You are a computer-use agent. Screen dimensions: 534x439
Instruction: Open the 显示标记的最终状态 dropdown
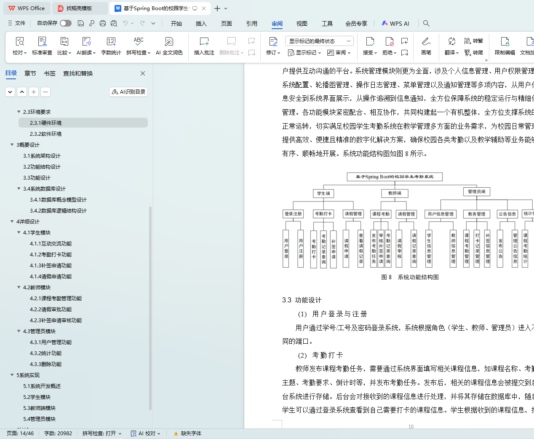click(319, 41)
